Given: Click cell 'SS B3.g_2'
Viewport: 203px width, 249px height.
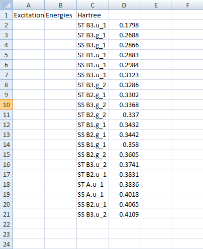Looking at the screenshot, I should point(92,105).
